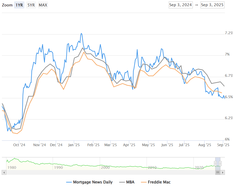
Task: Click the Dec '24 axis label
Action: point(56,145)
